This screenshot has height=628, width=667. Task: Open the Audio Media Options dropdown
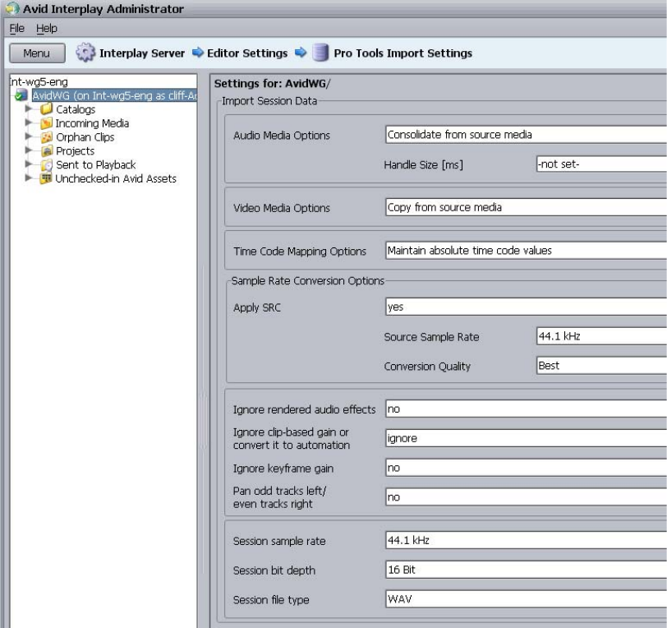point(526,135)
